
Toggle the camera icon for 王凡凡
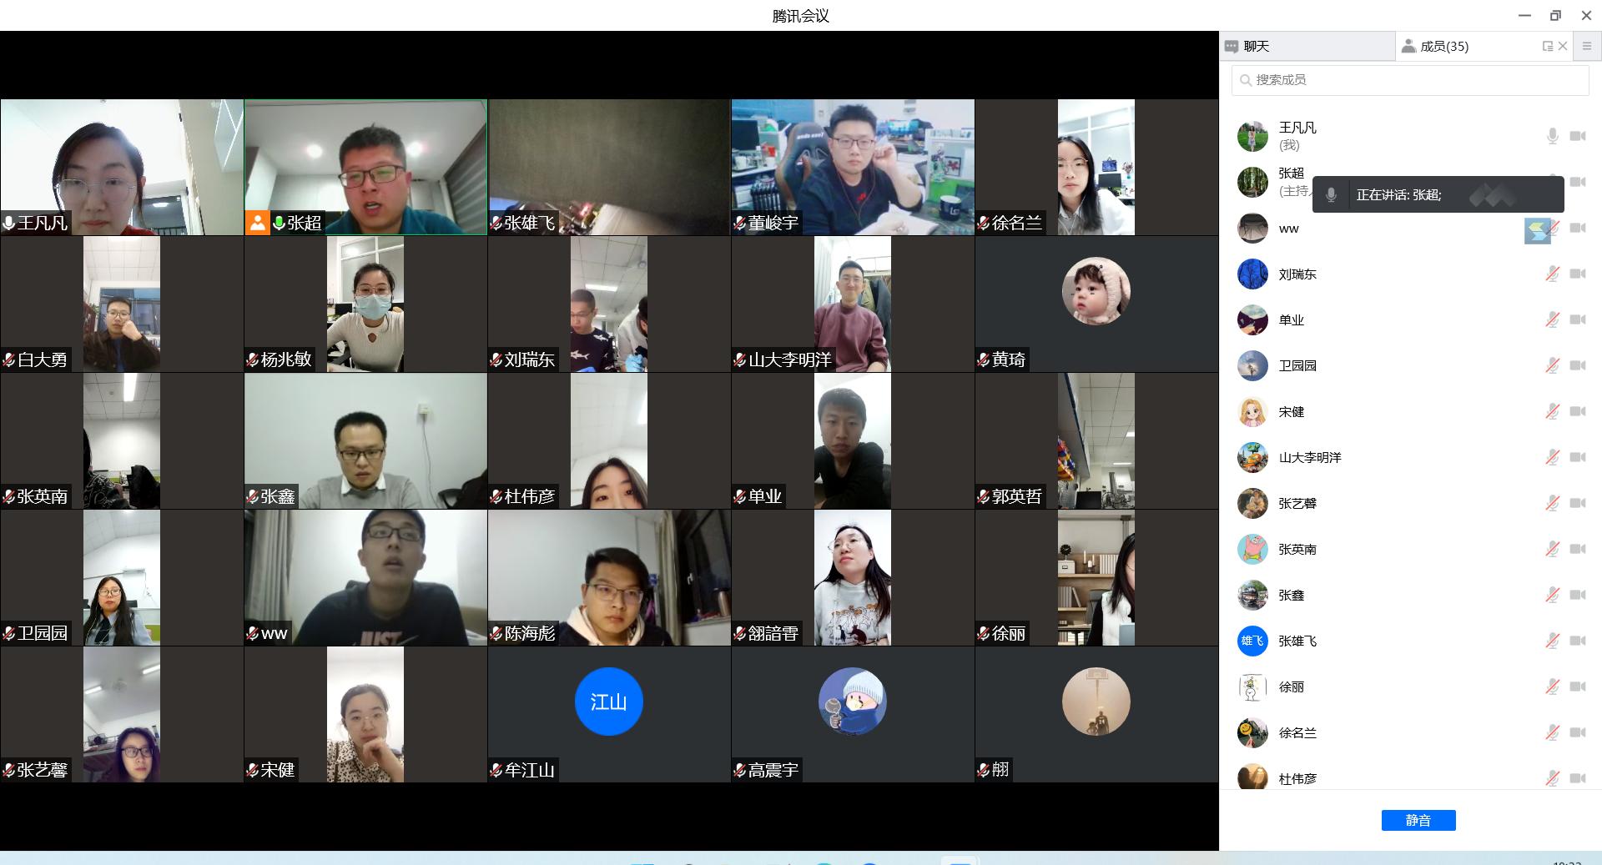pos(1577,136)
